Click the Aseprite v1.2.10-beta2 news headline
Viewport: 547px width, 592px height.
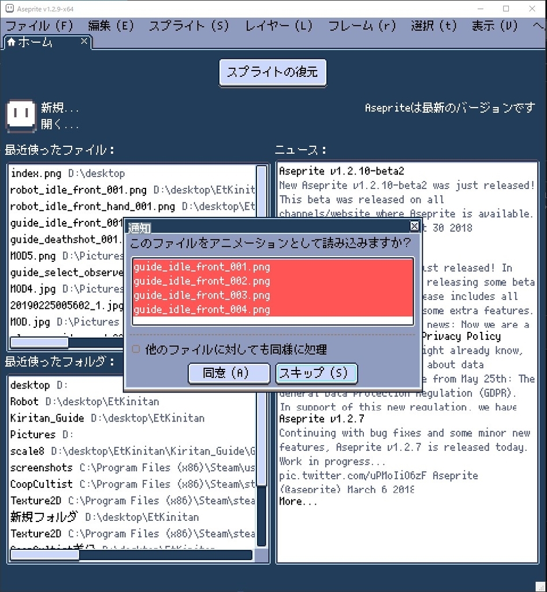click(x=341, y=171)
